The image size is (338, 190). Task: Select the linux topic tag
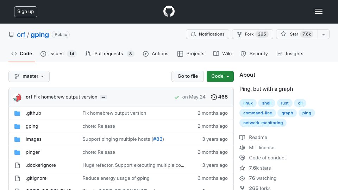coord(248,103)
